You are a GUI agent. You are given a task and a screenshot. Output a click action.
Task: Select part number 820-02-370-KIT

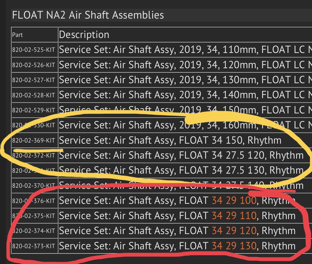(x=34, y=186)
